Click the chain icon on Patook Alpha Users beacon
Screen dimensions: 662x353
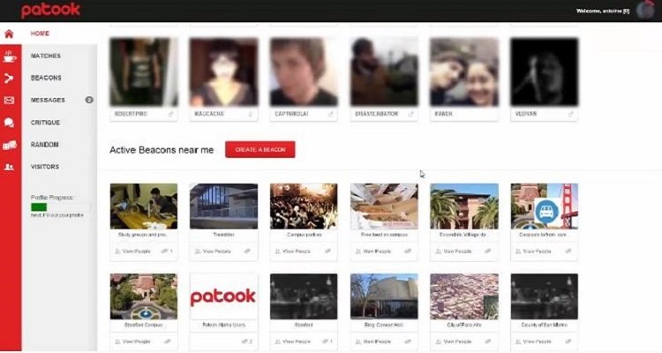(244, 342)
